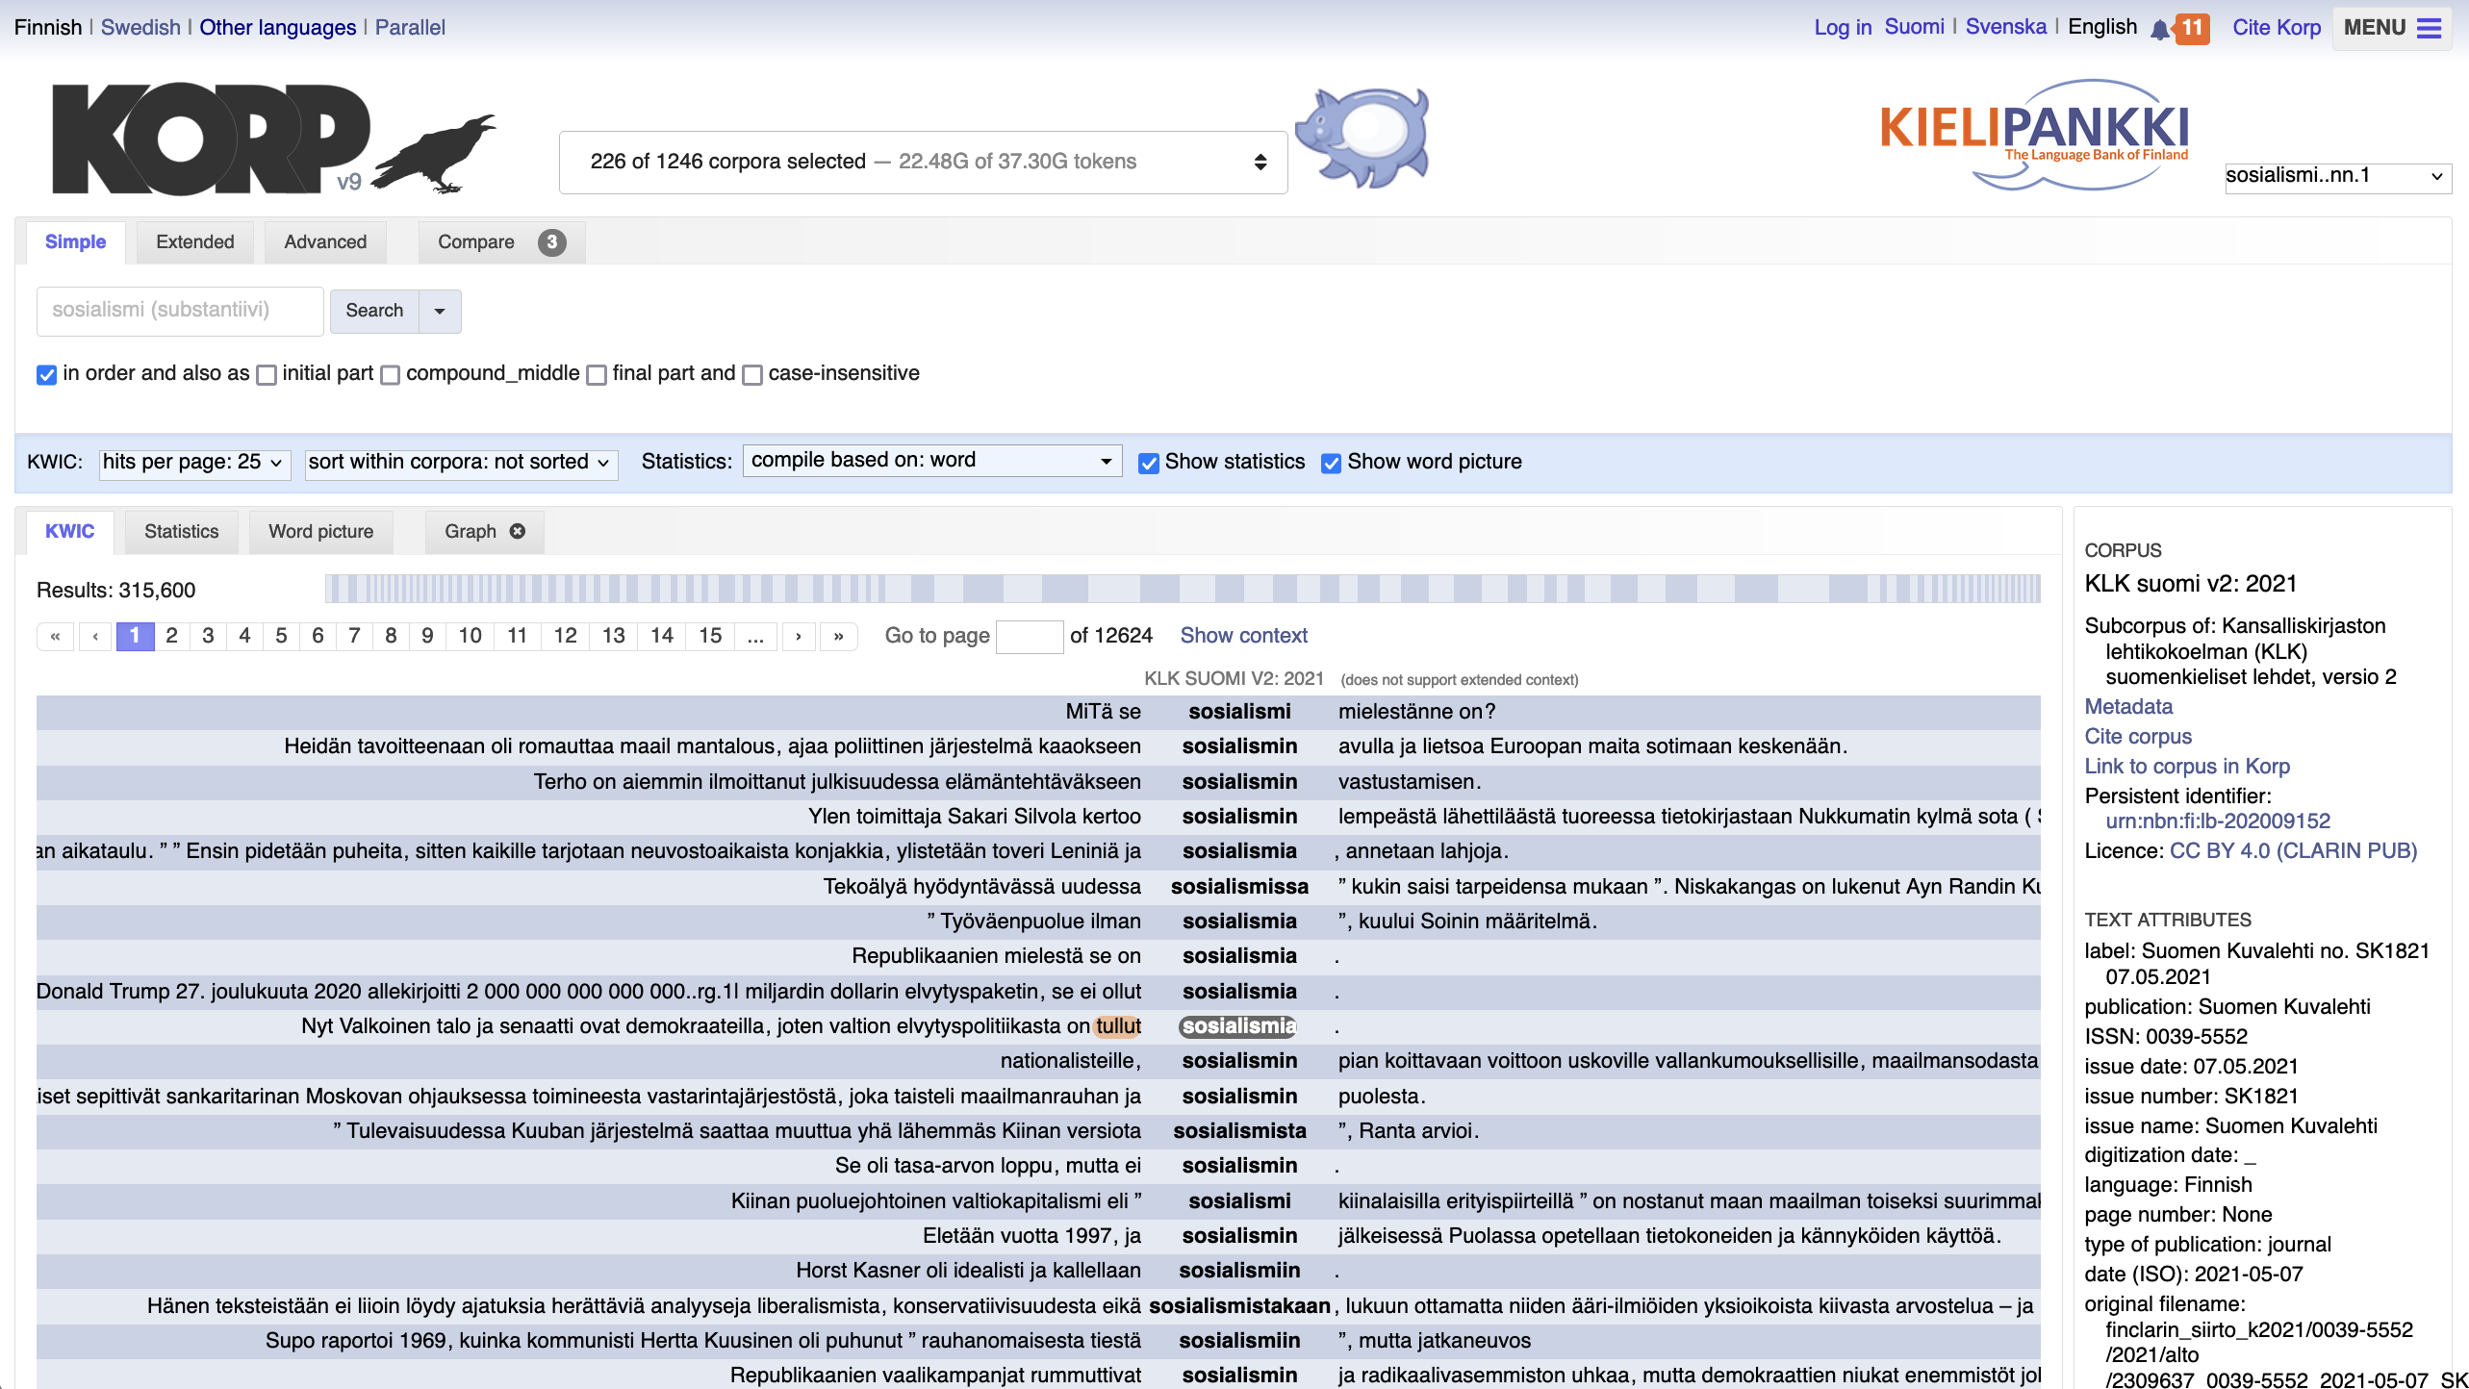Go to the last results page
This screenshot has width=2469, height=1389.
point(838,636)
